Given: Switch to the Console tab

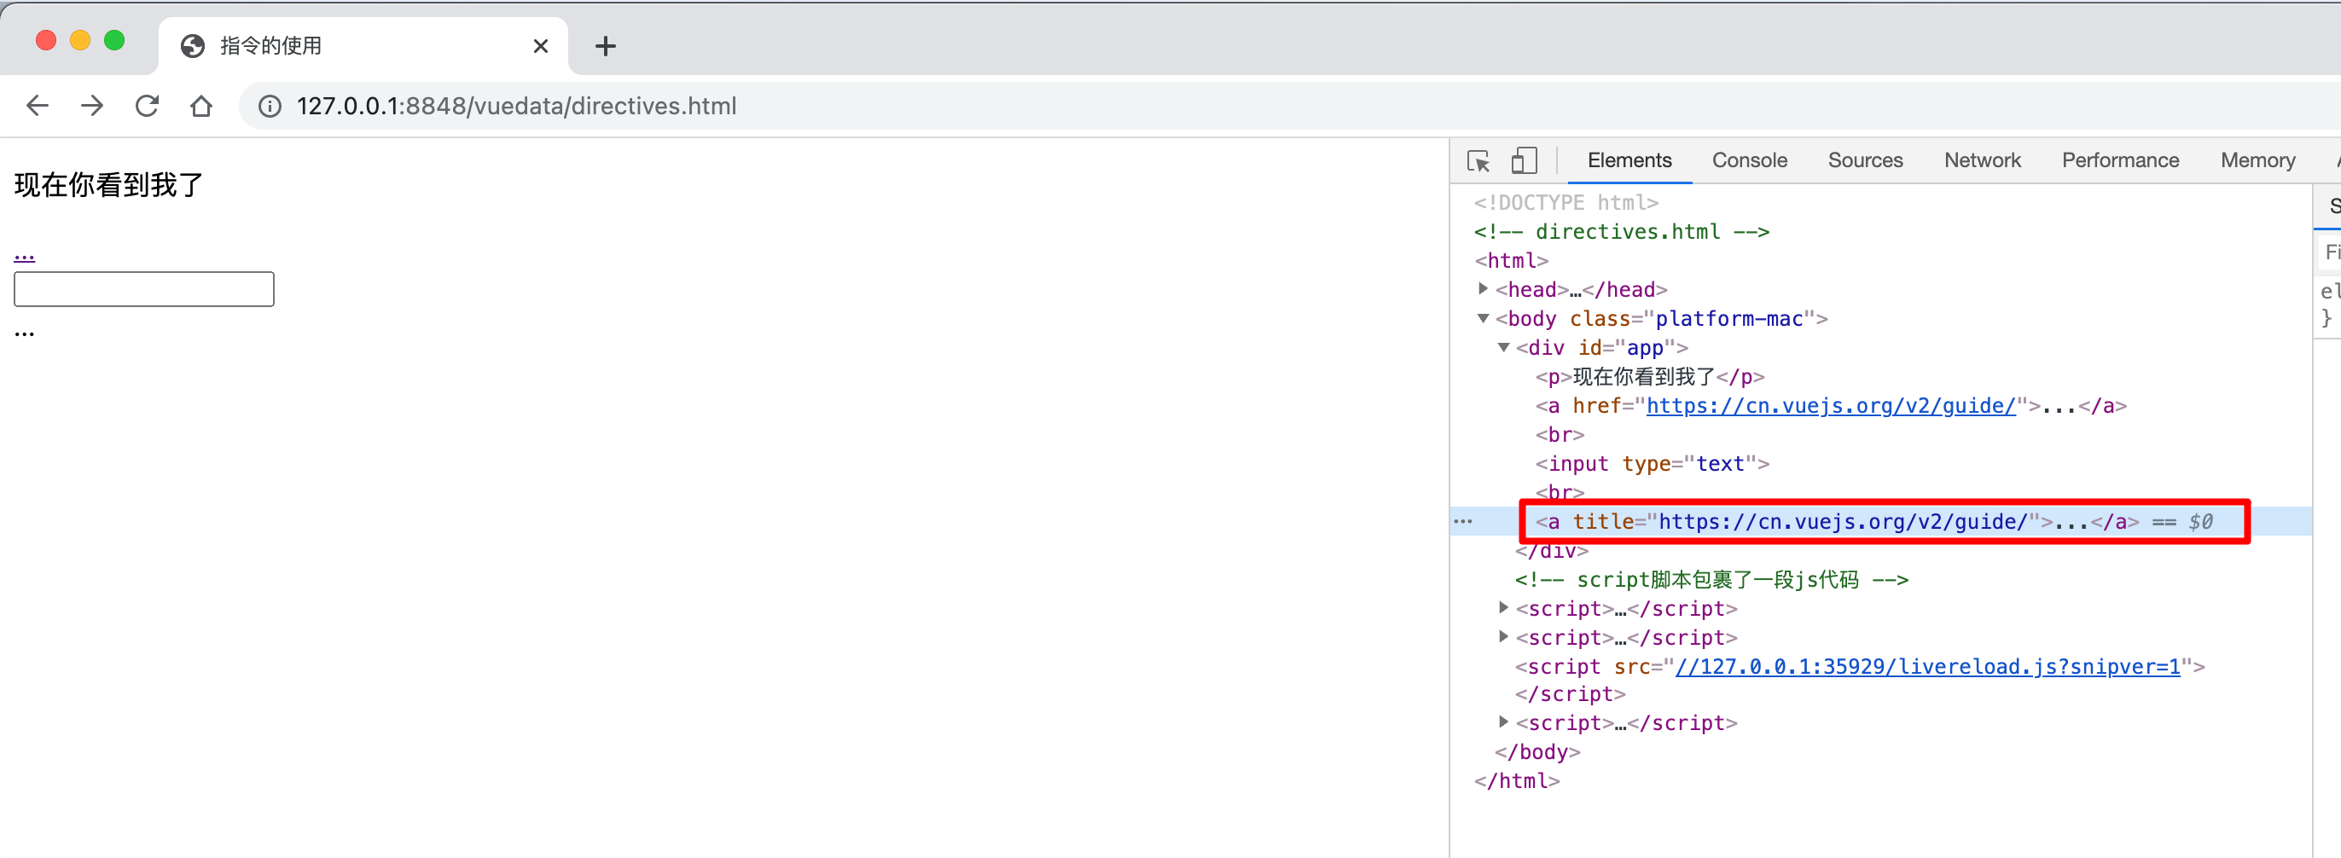Looking at the screenshot, I should [1748, 161].
